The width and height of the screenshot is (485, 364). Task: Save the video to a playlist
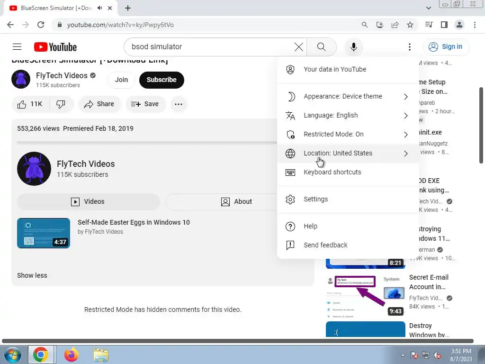[x=145, y=104]
